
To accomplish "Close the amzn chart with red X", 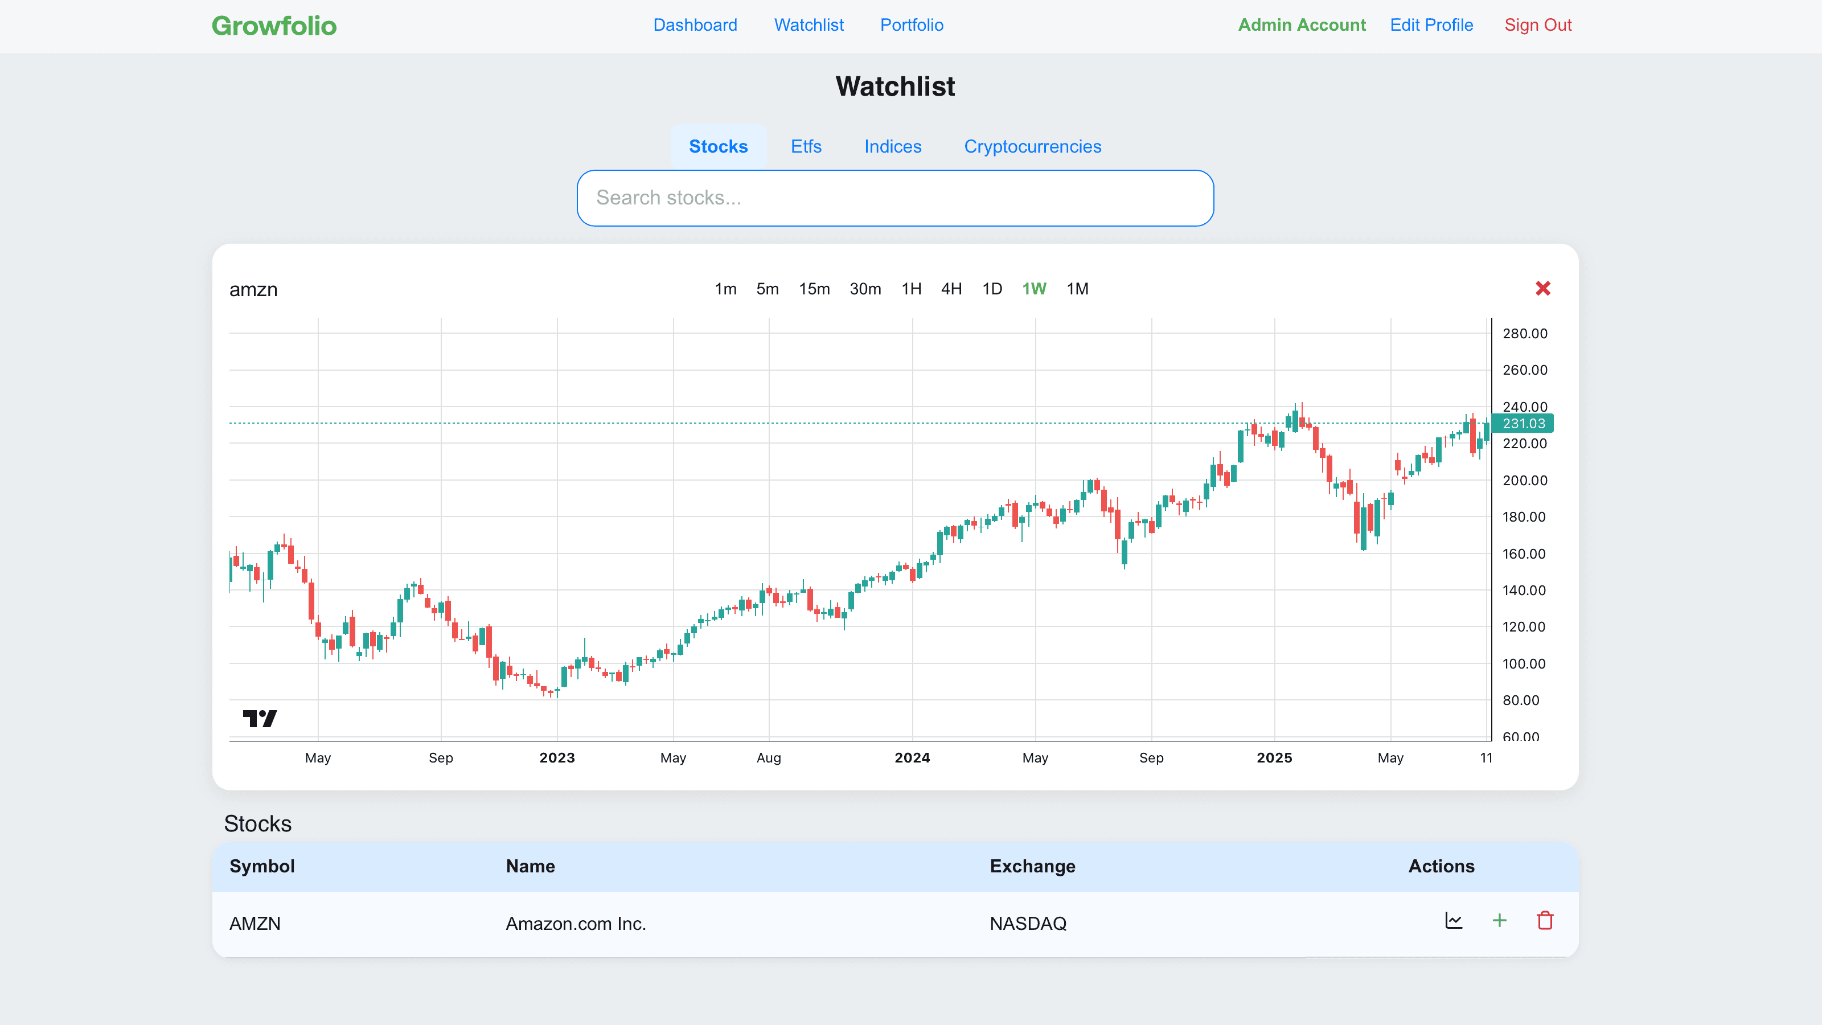I will (1542, 289).
